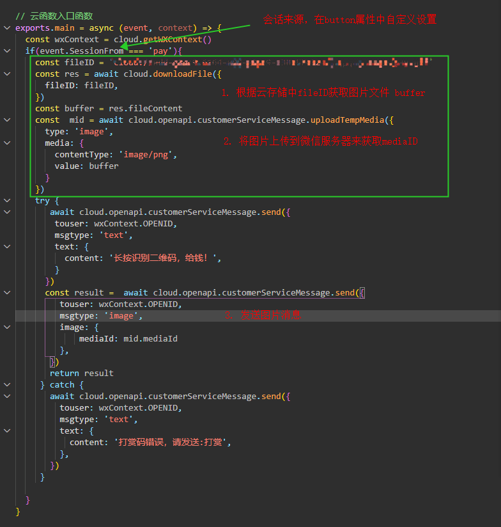
Task: Click the msgtype: 'image', line
Action: click(101, 316)
